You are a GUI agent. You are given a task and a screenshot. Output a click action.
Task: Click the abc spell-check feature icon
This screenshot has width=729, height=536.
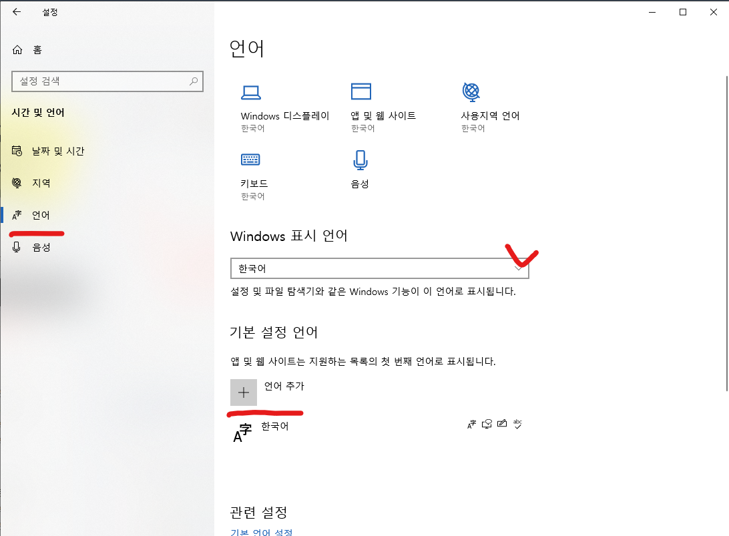[517, 423]
